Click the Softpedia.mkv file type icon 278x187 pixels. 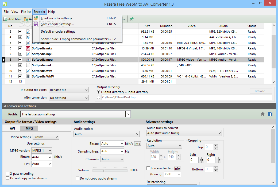pos(28,48)
